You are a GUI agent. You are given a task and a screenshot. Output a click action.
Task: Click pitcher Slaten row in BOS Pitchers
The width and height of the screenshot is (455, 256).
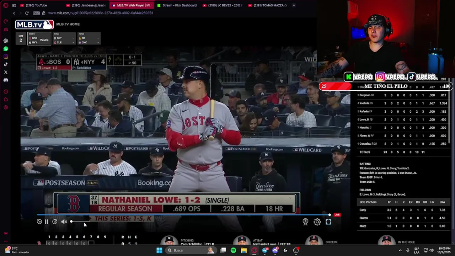coord(403,218)
